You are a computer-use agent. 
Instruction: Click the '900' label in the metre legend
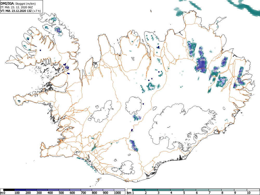[x=106, y=193]
